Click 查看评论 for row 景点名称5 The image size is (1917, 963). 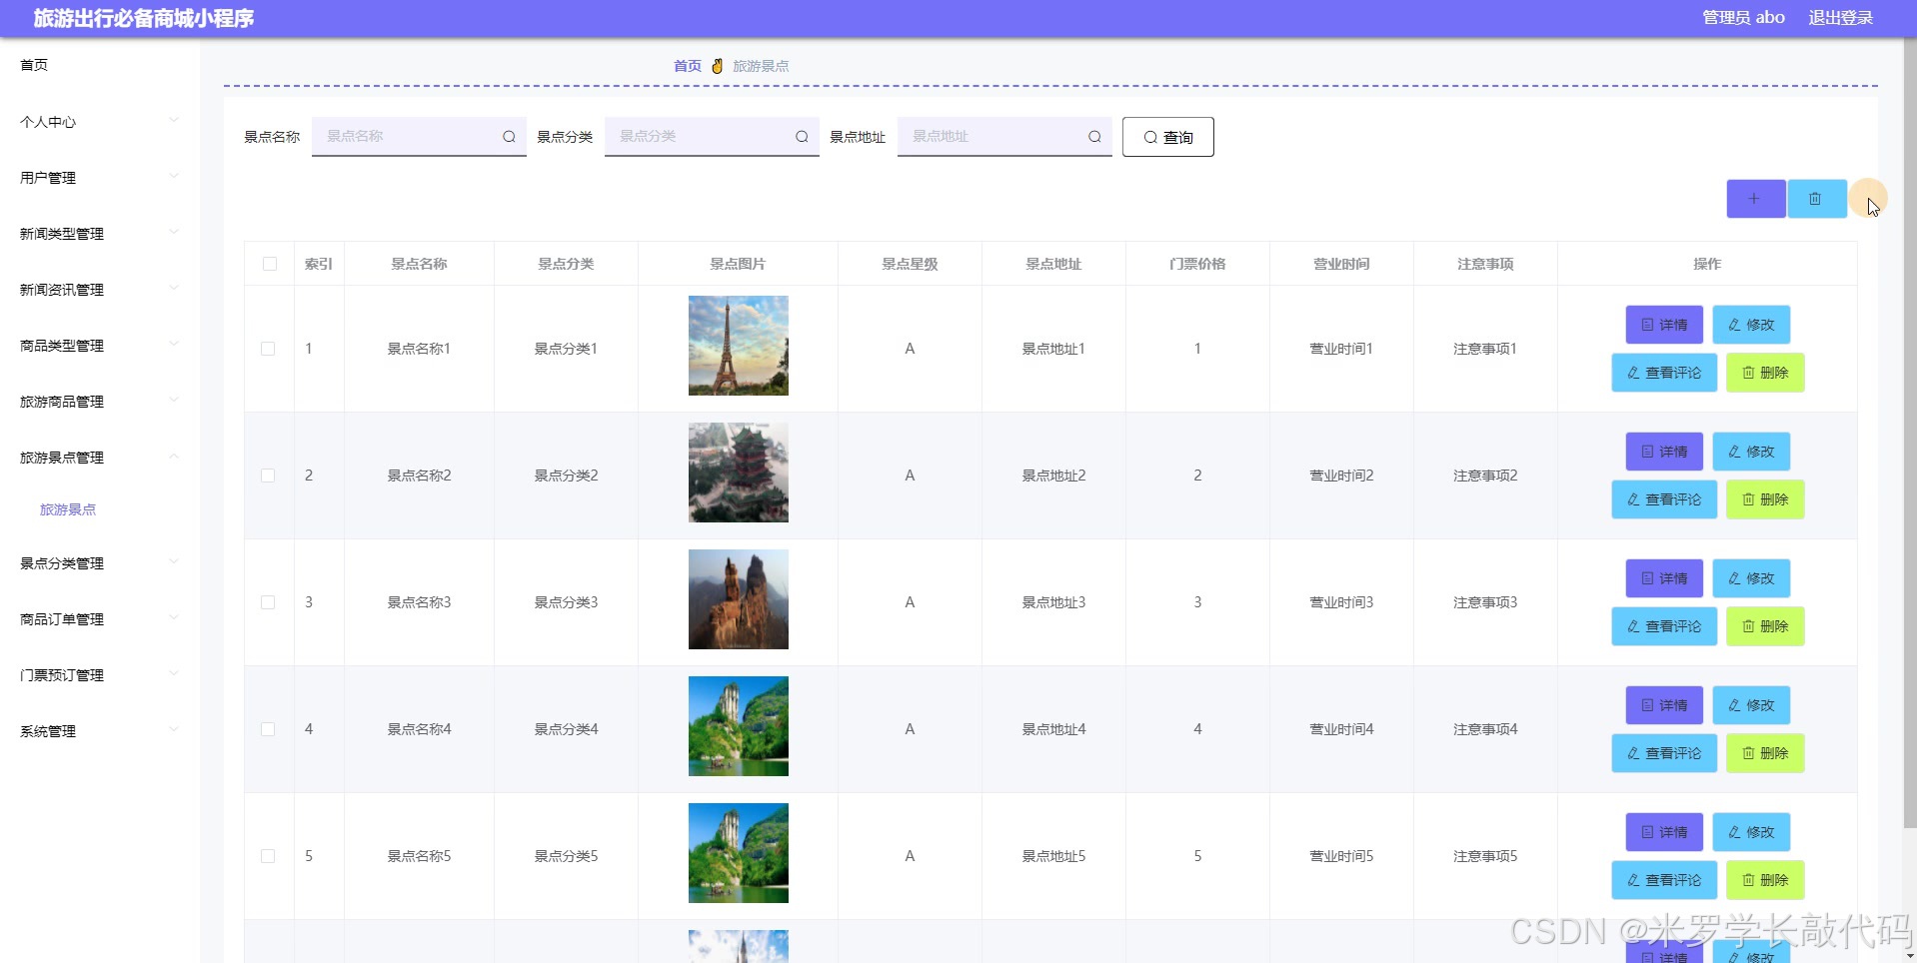pyautogui.click(x=1664, y=880)
